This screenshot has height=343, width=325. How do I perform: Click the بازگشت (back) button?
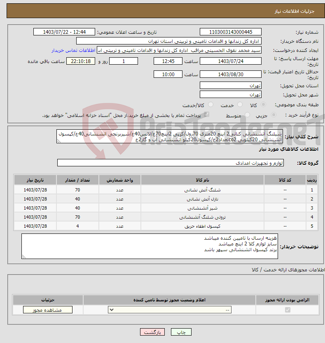coord(152,332)
